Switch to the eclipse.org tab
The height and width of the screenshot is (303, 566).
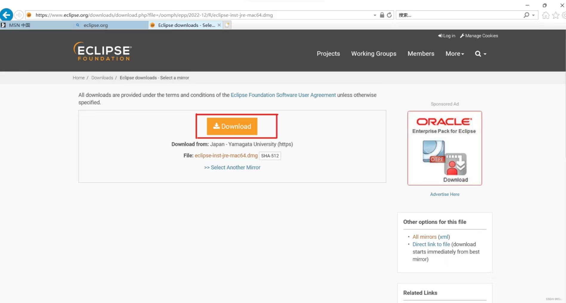(x=95, y=25)
